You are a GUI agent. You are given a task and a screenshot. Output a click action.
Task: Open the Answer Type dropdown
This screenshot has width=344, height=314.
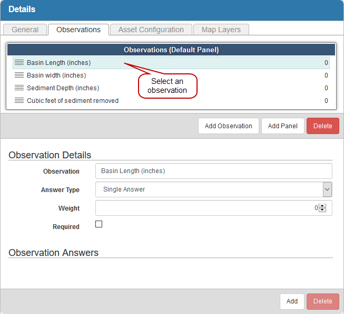213,189
